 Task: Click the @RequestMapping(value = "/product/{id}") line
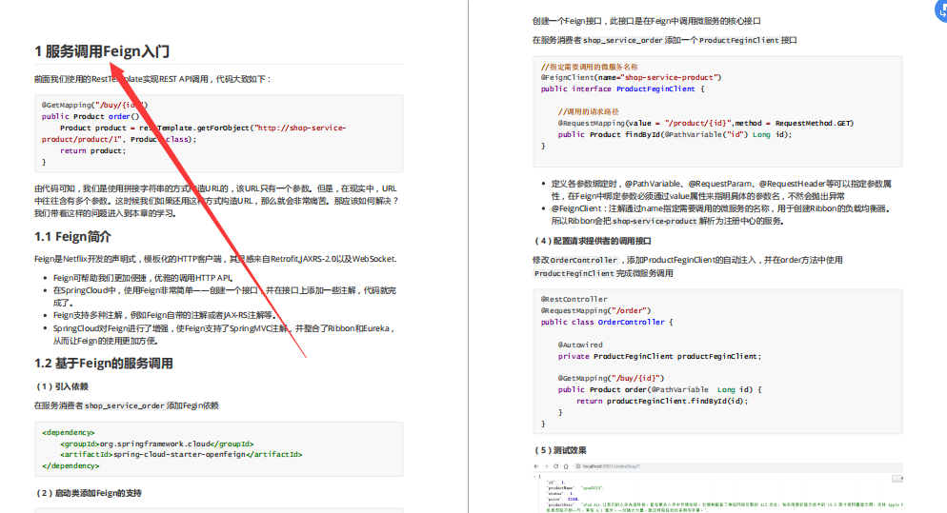706,123
